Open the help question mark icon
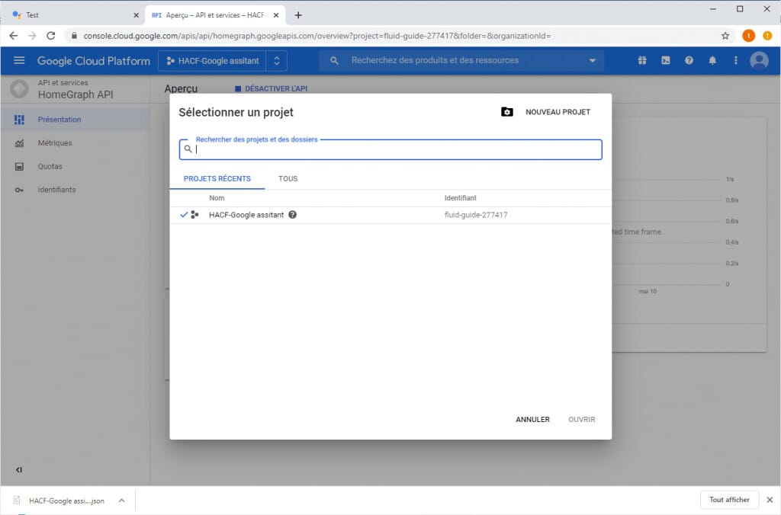Screen dimensions: 781x515 (x=689, y=61)
